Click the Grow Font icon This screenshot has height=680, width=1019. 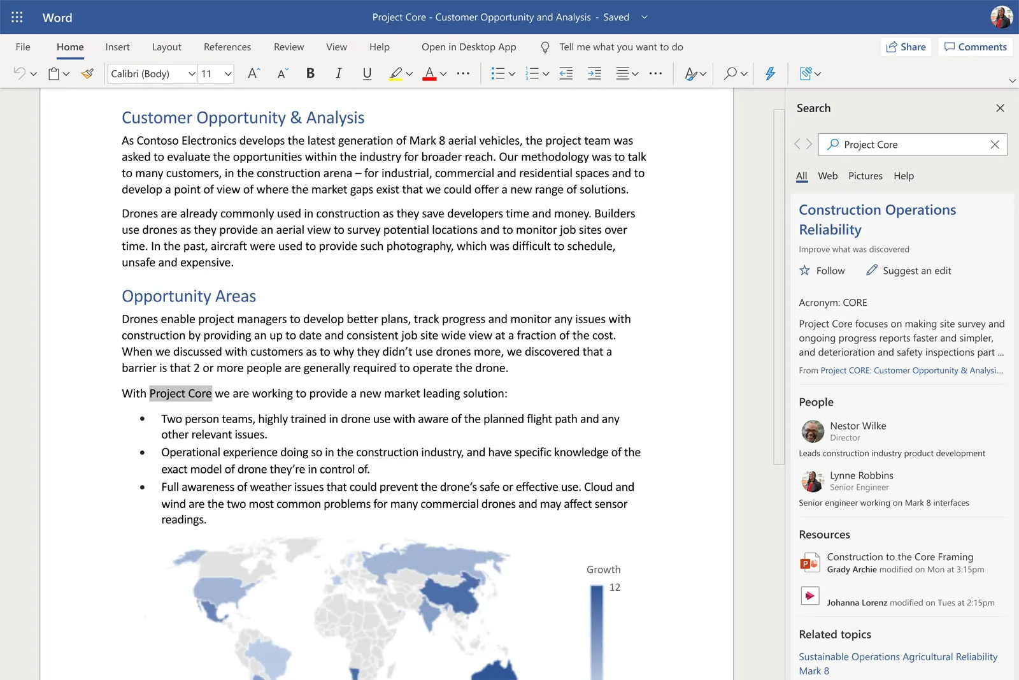(x=253, y=72)
